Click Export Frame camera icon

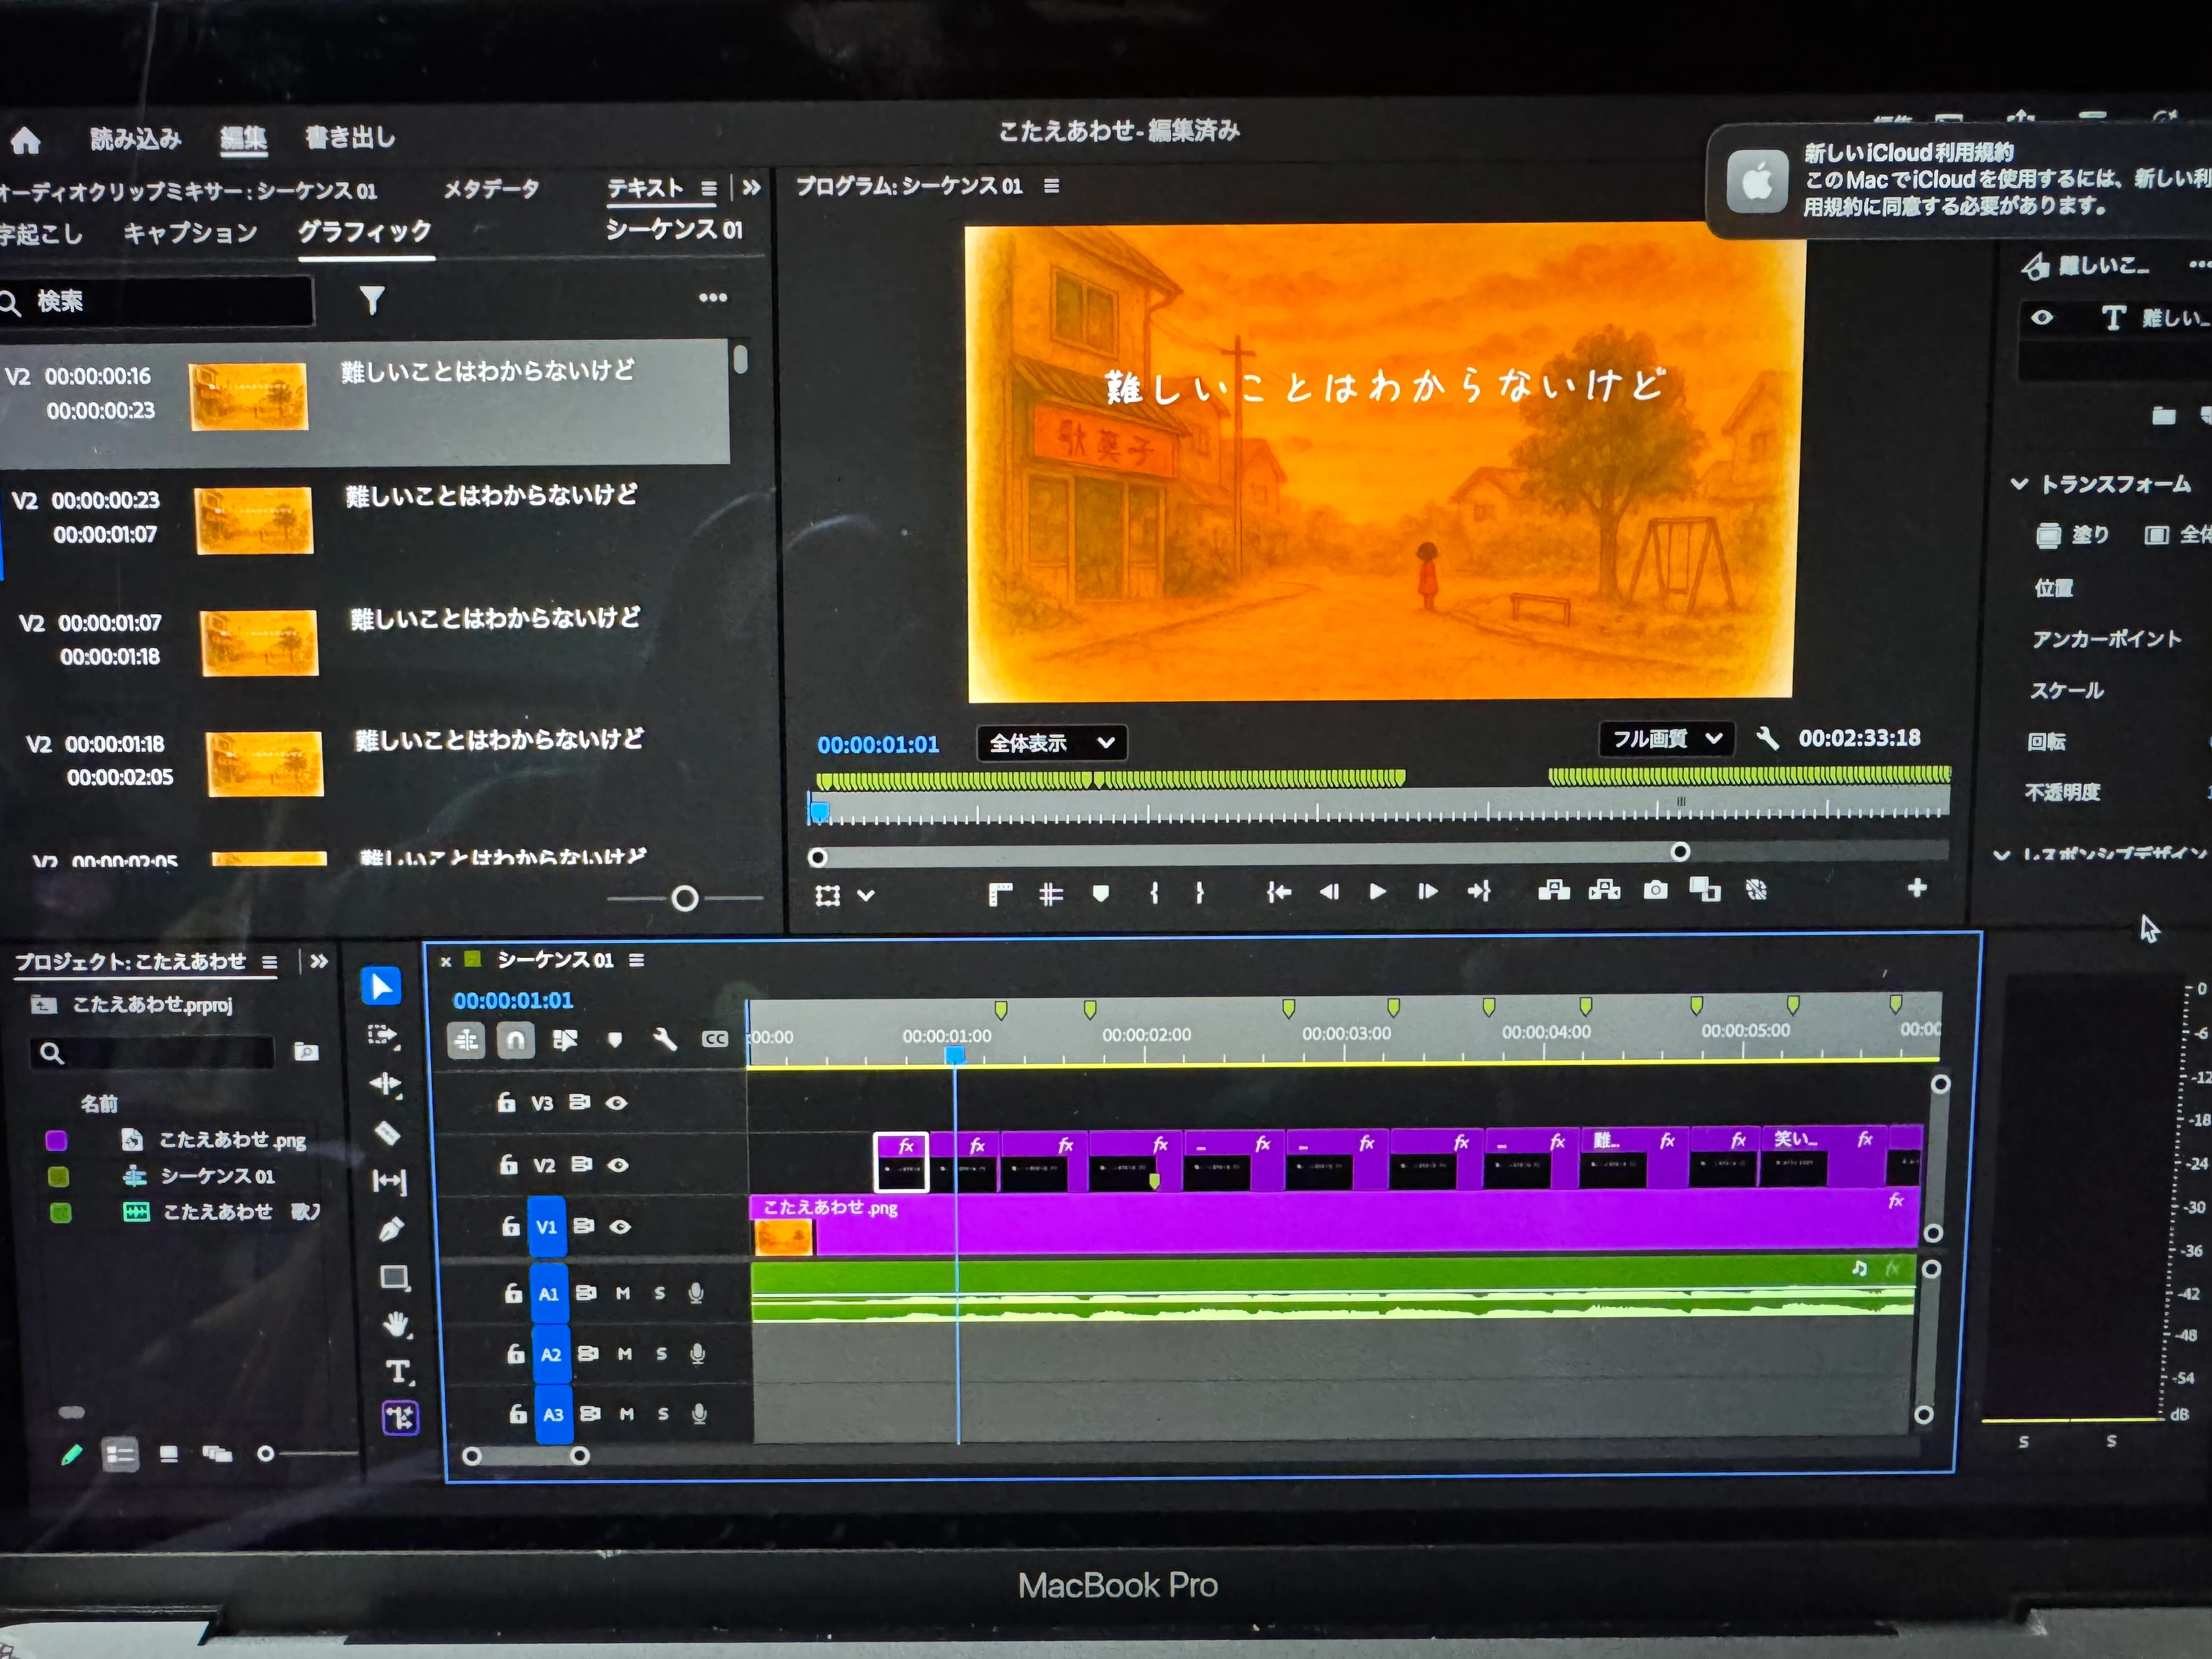(1655, 890)
